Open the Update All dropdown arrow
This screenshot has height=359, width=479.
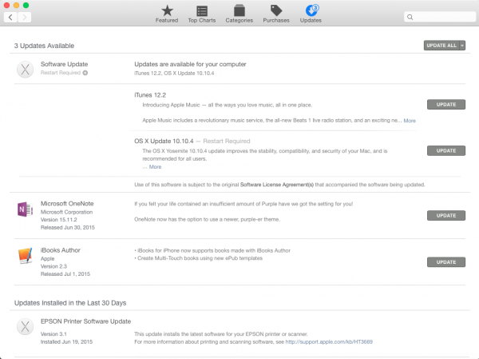point(462,46)
